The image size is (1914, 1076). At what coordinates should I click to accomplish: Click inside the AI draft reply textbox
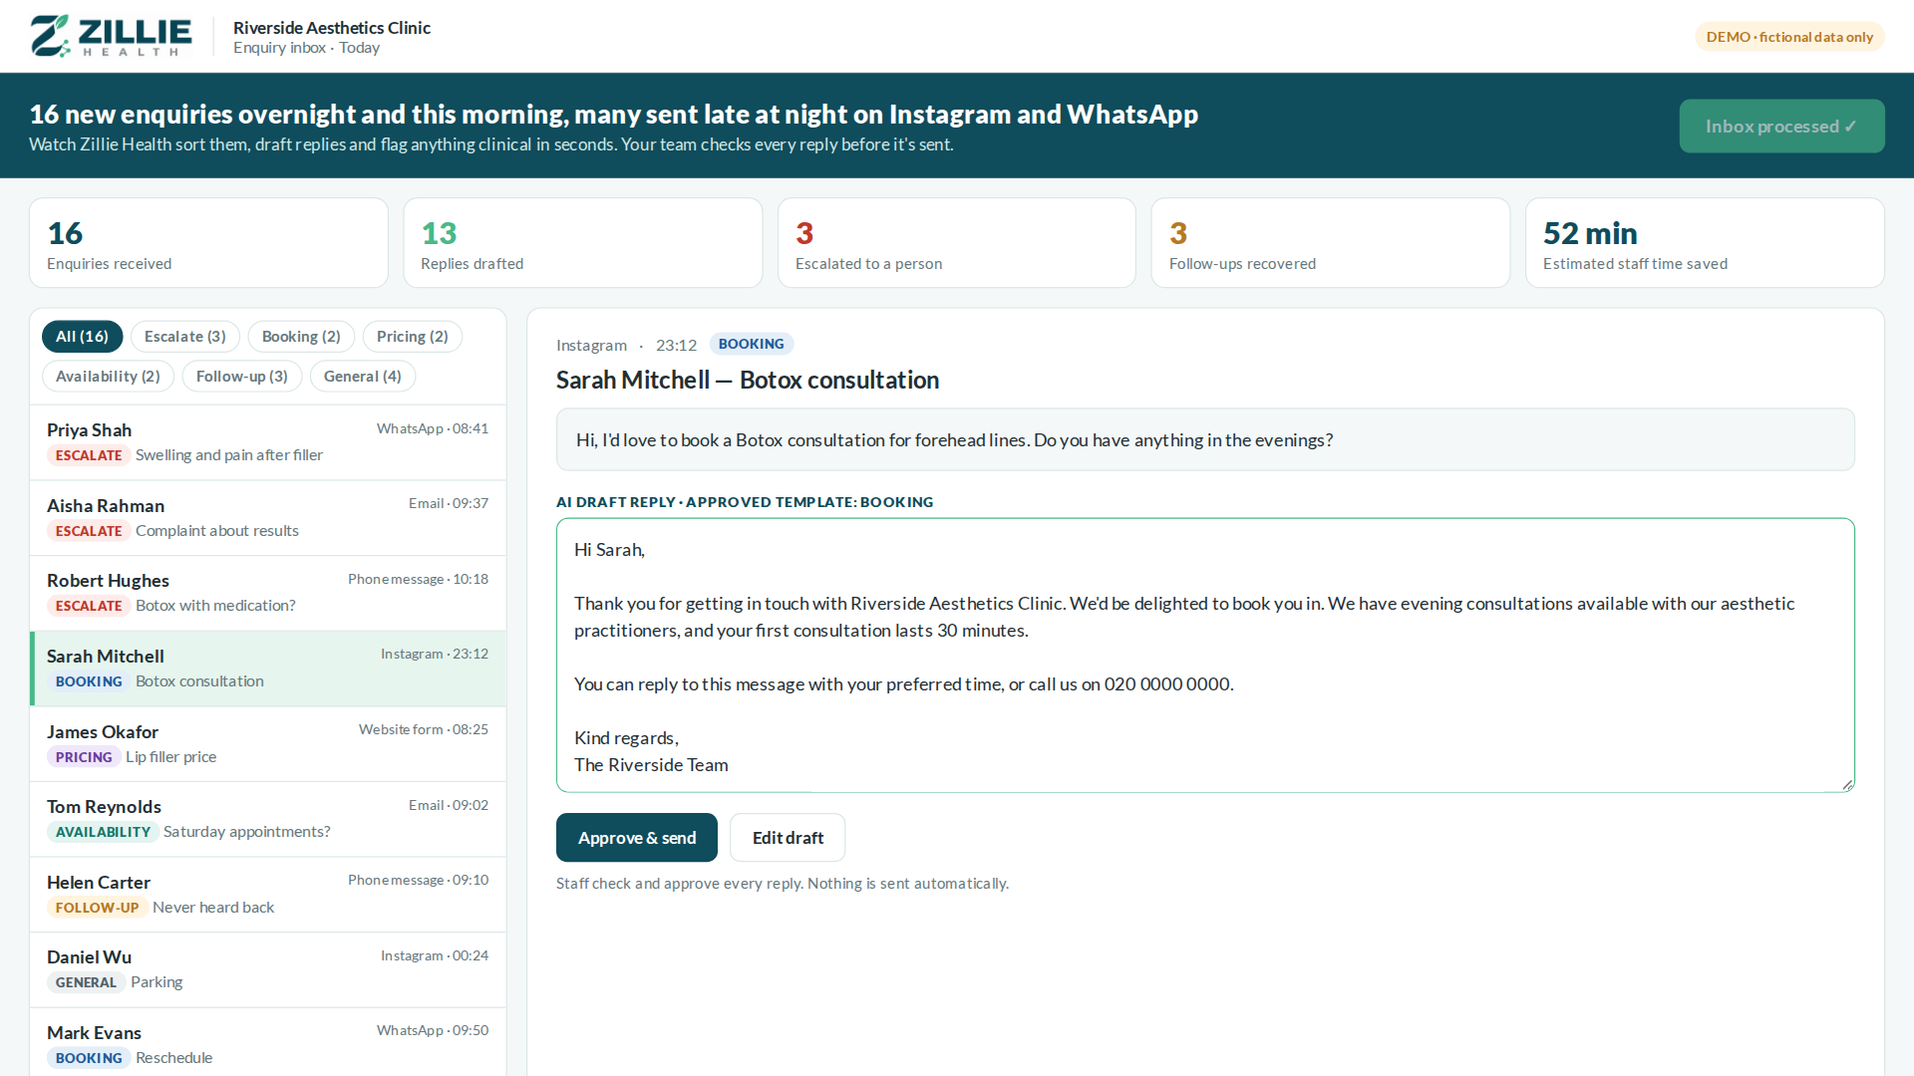(x=1205, y=656)
